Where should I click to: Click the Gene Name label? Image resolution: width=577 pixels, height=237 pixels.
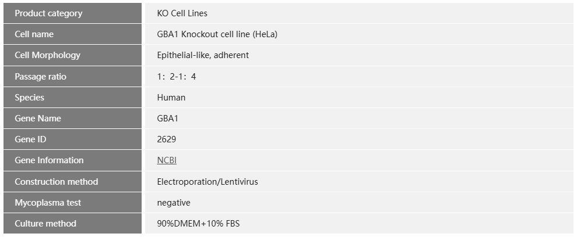(x=38, y=119)
